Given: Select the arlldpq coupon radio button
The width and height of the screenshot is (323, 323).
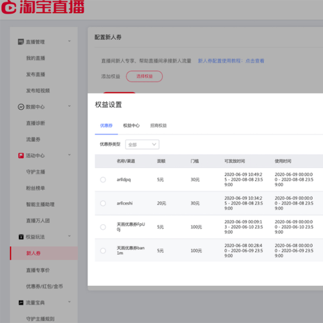Looking at the screenshot, I should pyautogui.click(x=103, y=180).
